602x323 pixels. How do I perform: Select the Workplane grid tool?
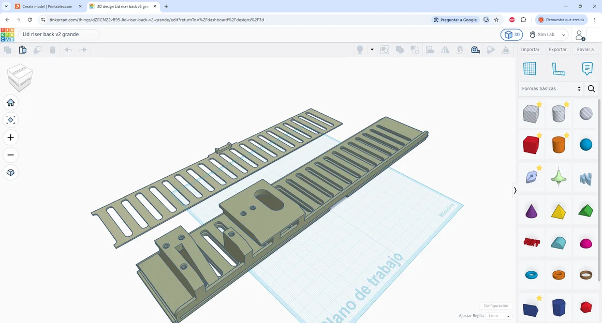point(530,69)
